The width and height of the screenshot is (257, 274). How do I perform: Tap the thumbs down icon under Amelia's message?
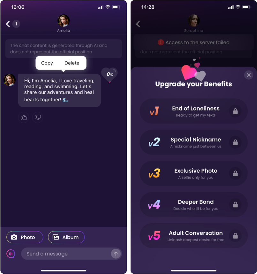(38, 118)
